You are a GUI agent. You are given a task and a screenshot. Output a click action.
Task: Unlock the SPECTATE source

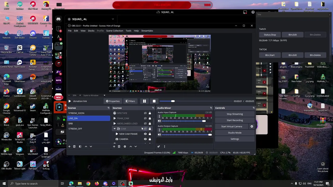150,113
